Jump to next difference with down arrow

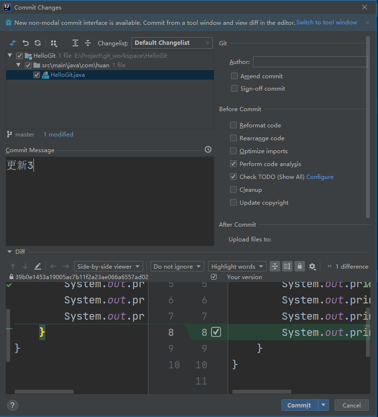[25, 266]
